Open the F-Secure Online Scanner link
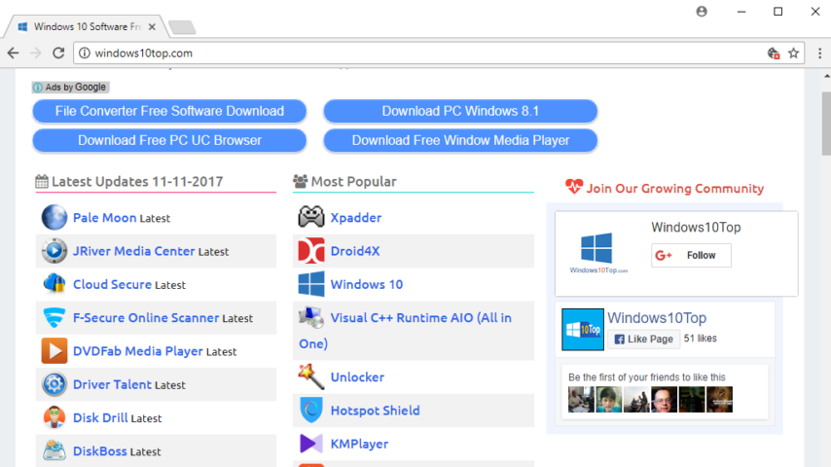The height and width of the screenshot is (467, 831). [146, 317]
